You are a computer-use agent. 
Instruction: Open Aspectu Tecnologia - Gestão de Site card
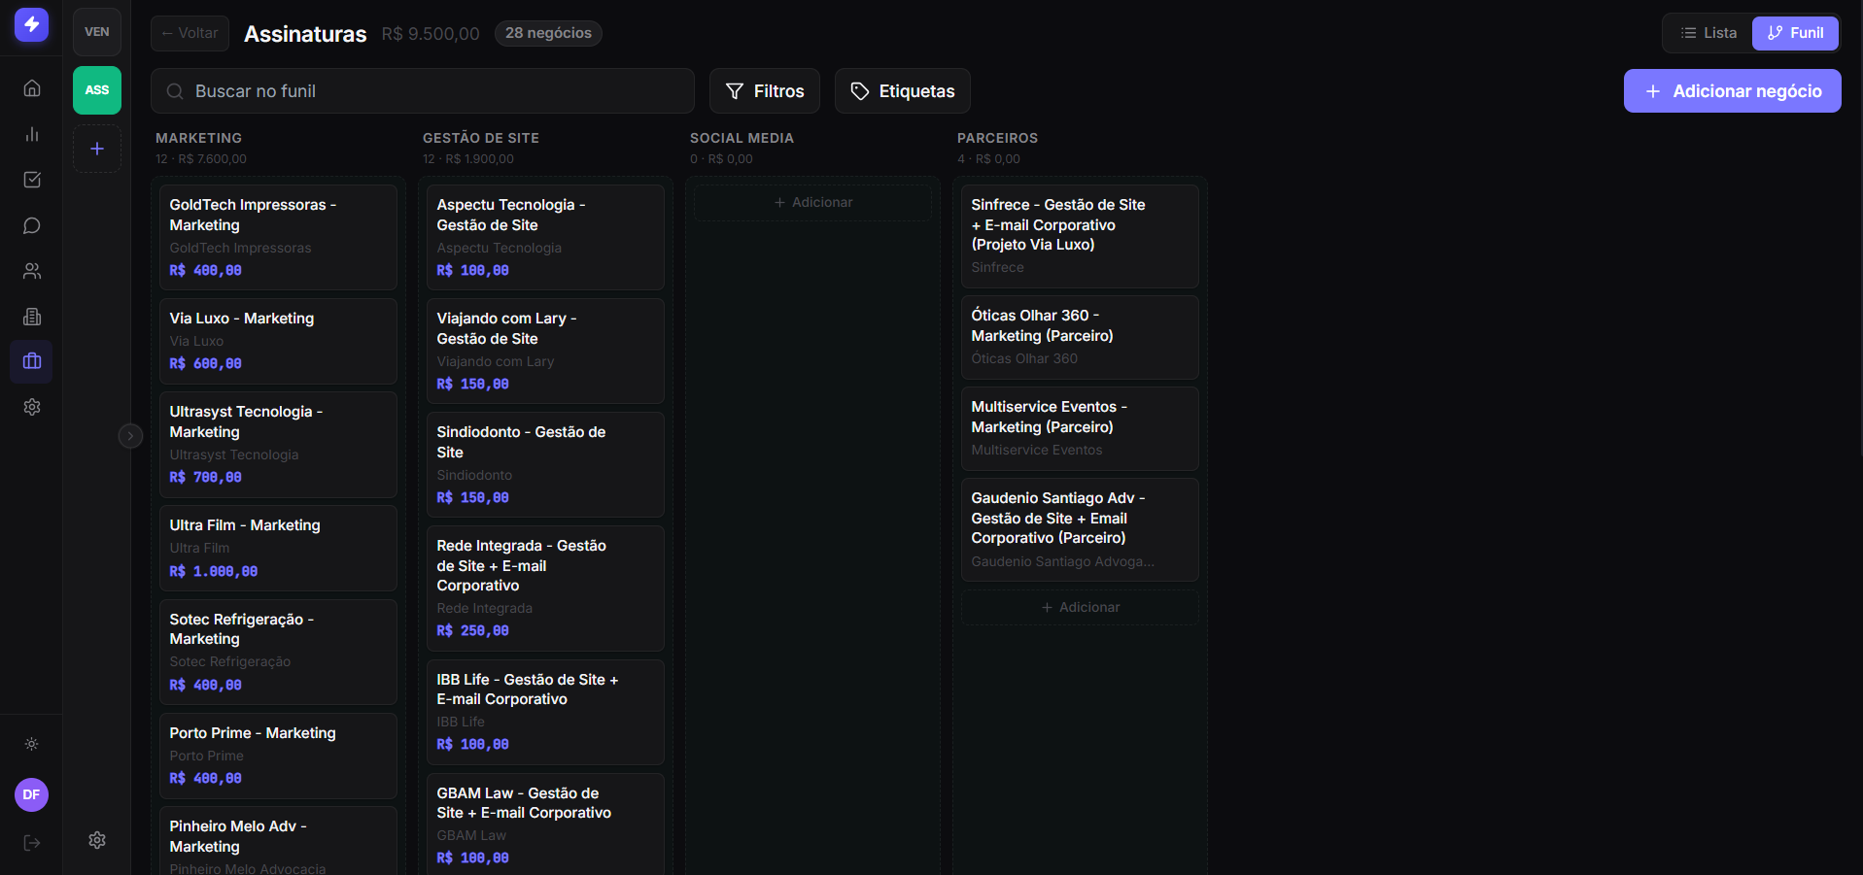click(545, 237)
